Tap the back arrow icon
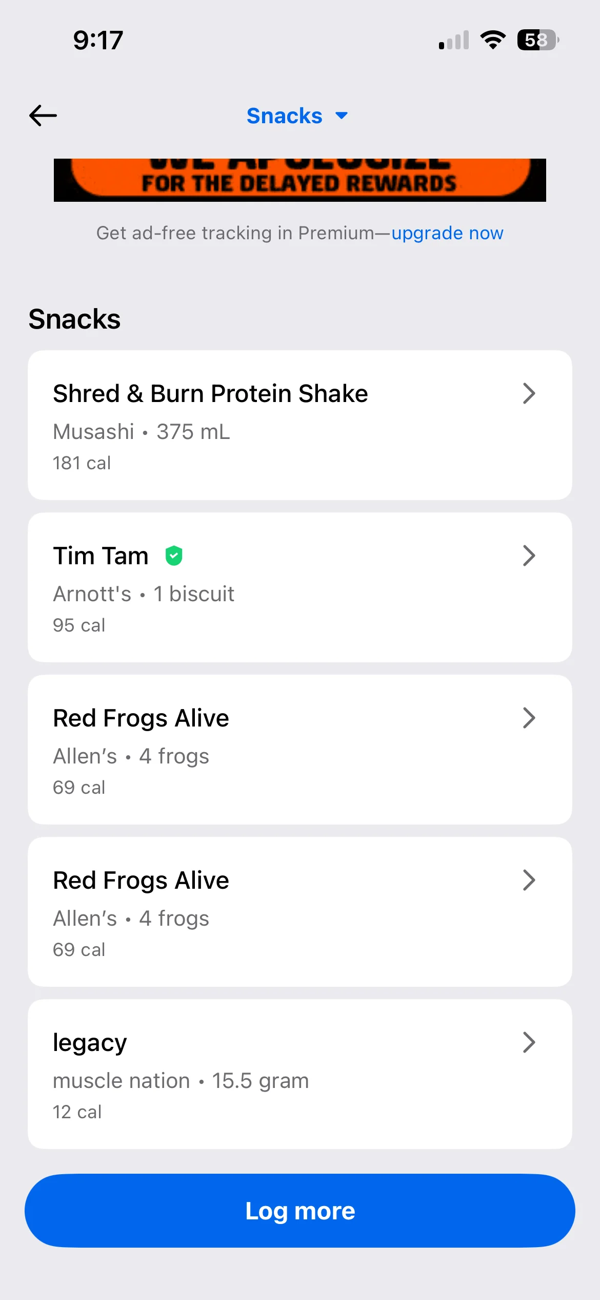 pyautogui.click(x=43, y=116)
